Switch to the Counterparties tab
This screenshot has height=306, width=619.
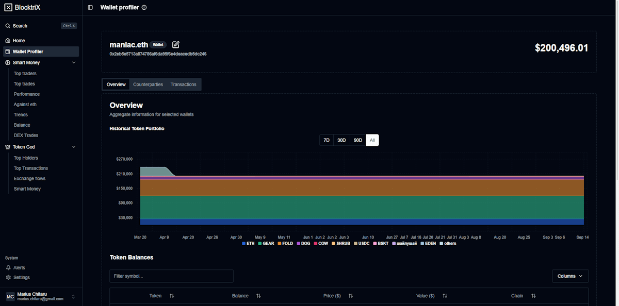tap(148, 84)
